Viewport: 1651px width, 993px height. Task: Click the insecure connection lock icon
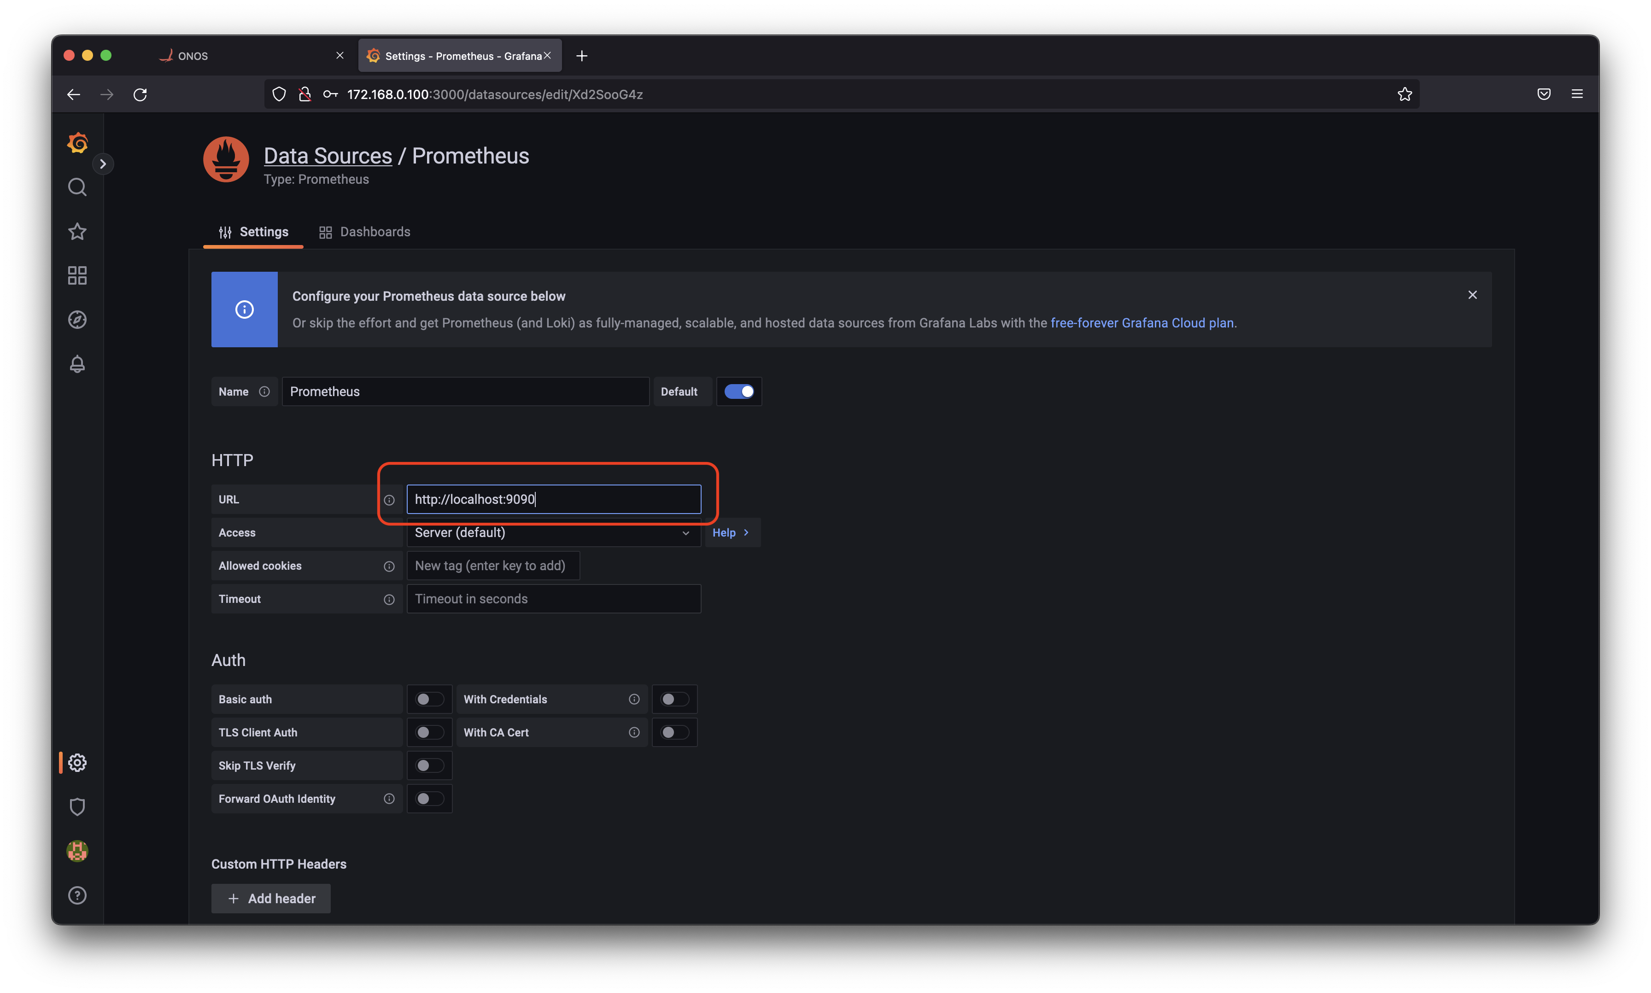(x=304, y=94)
